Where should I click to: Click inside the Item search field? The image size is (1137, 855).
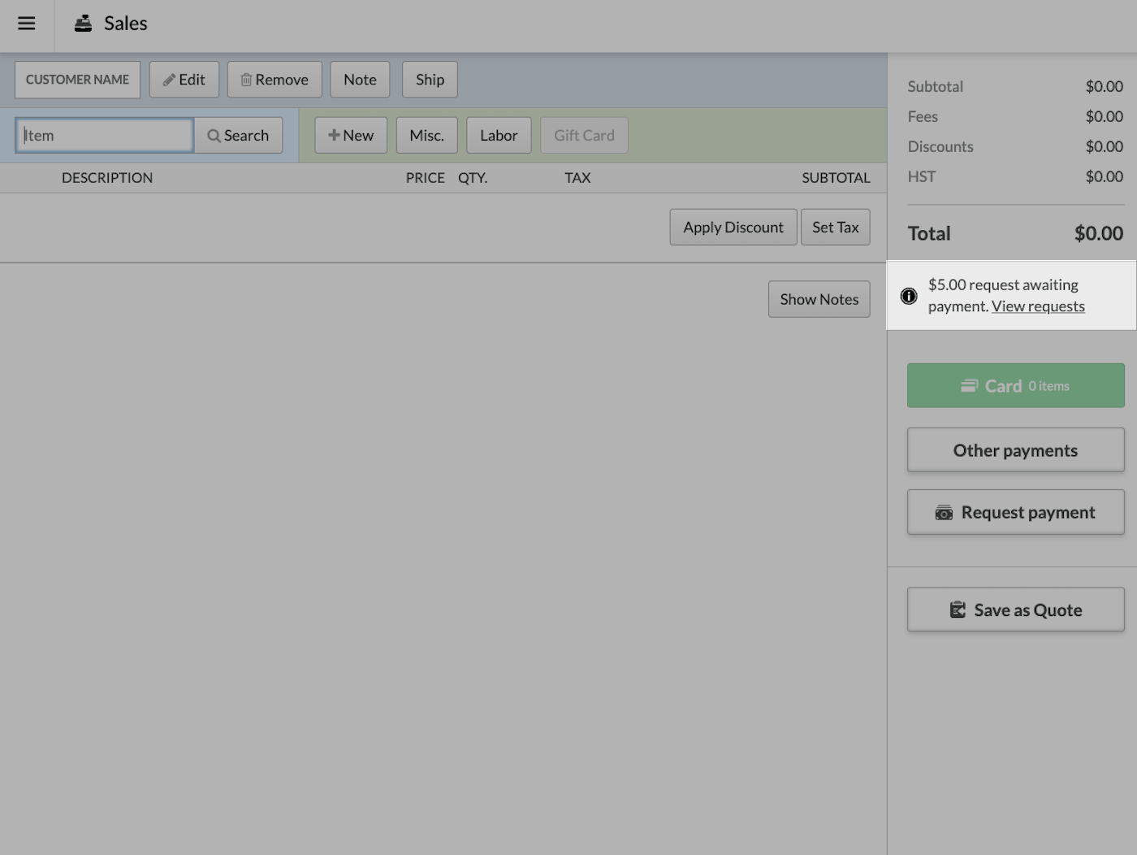[104, 135]
